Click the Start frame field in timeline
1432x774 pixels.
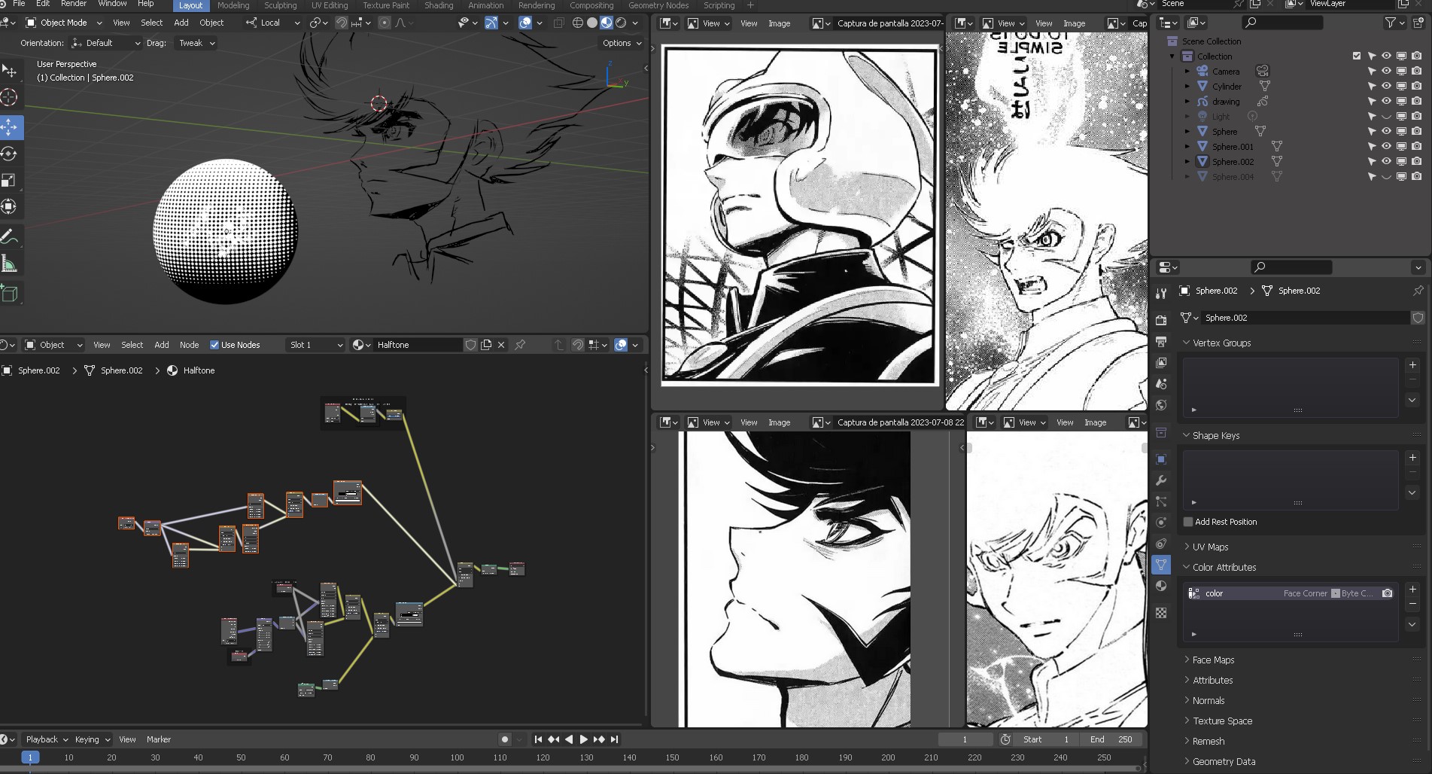1047,739
